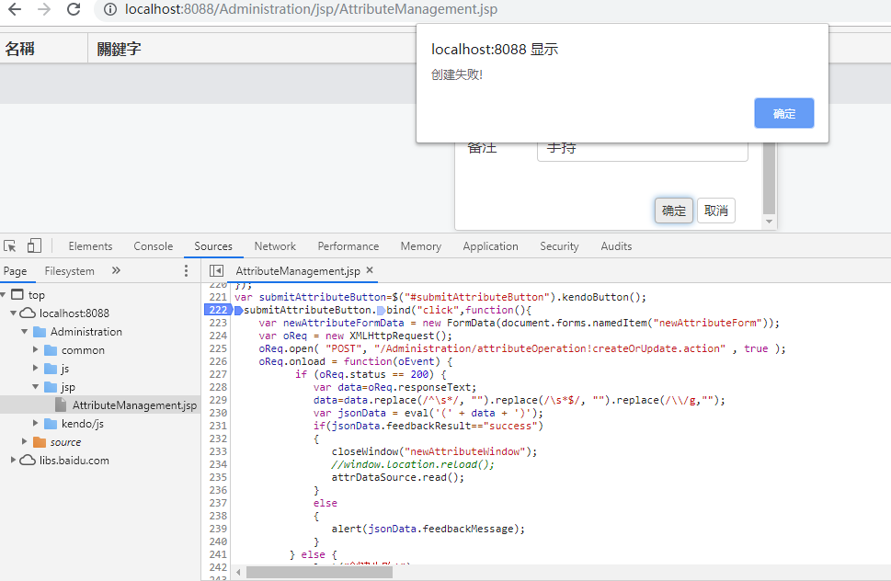Image resolution: width=891 pixels, height=581 pixels.
Task: Switch to the Application tab
Action: coord(490,246)
